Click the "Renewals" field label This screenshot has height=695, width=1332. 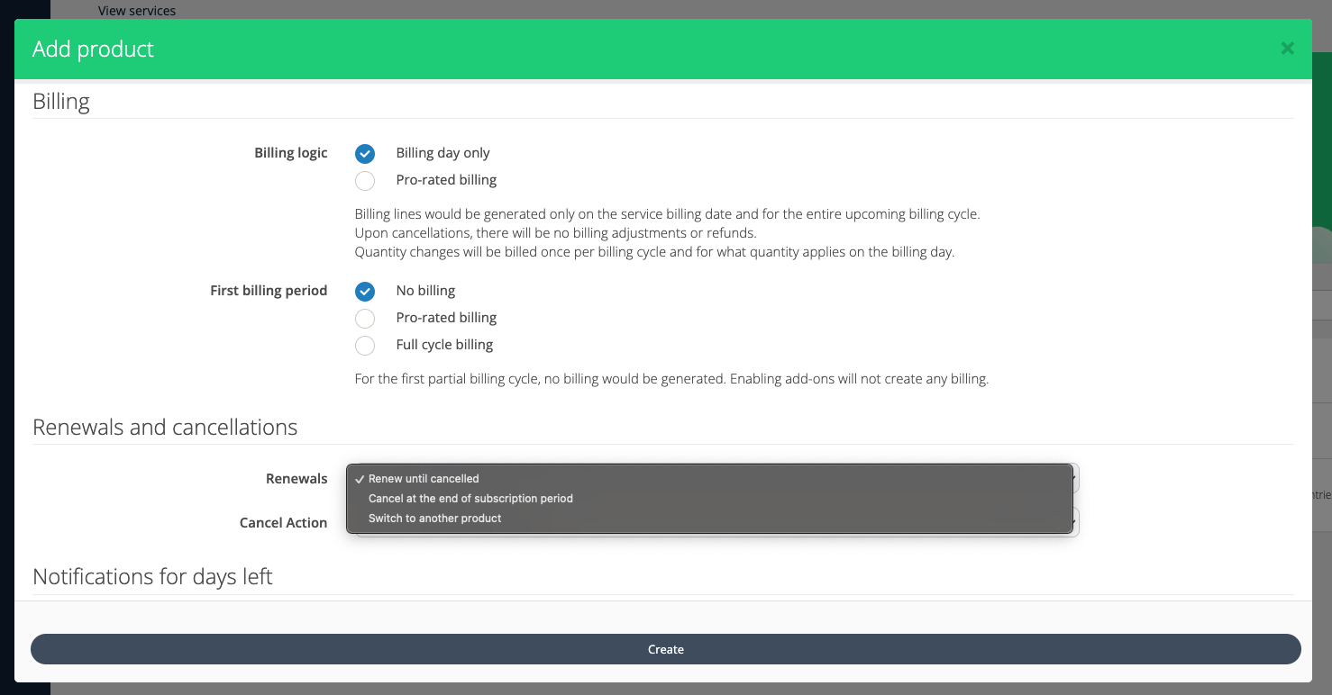pos(297,478)
